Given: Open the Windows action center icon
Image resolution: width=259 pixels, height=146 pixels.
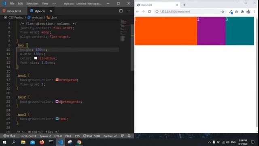Looking at the screenshot, I should click(253, 142).
